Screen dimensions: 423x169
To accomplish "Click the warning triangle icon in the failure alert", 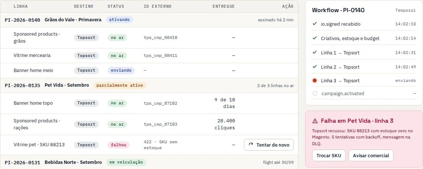I will [x=315, y=121].
